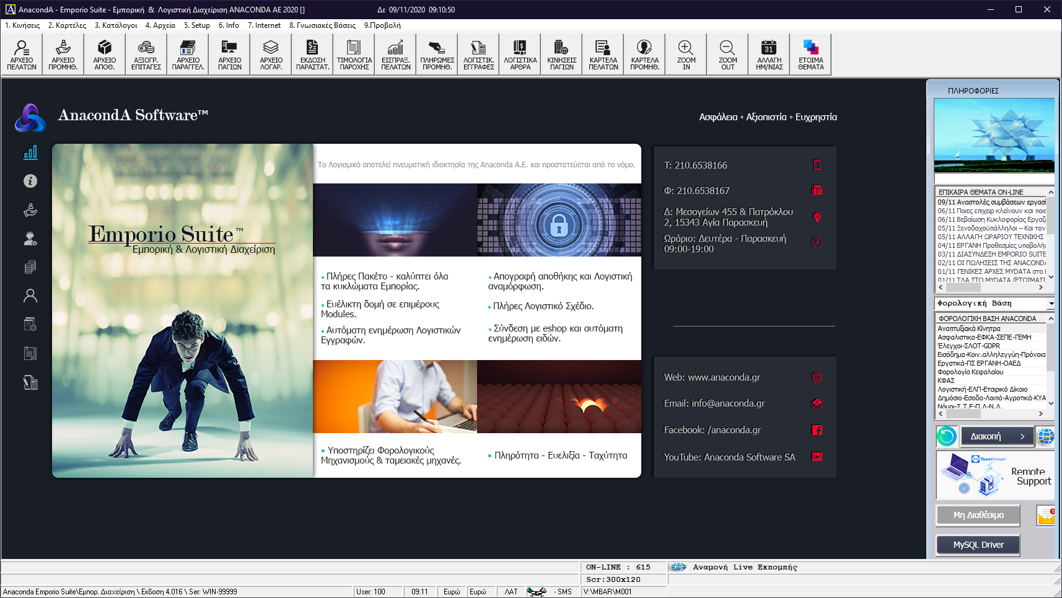Viewport: 1062px width, 598px height.
Task: Open ΚΙΝΗΣΕΙΣ ΠΑΓΙΩΝ asset movements
Action: click(561, 55)
